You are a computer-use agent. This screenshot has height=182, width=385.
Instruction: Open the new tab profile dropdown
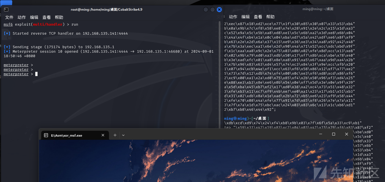[x=123, y=135]
